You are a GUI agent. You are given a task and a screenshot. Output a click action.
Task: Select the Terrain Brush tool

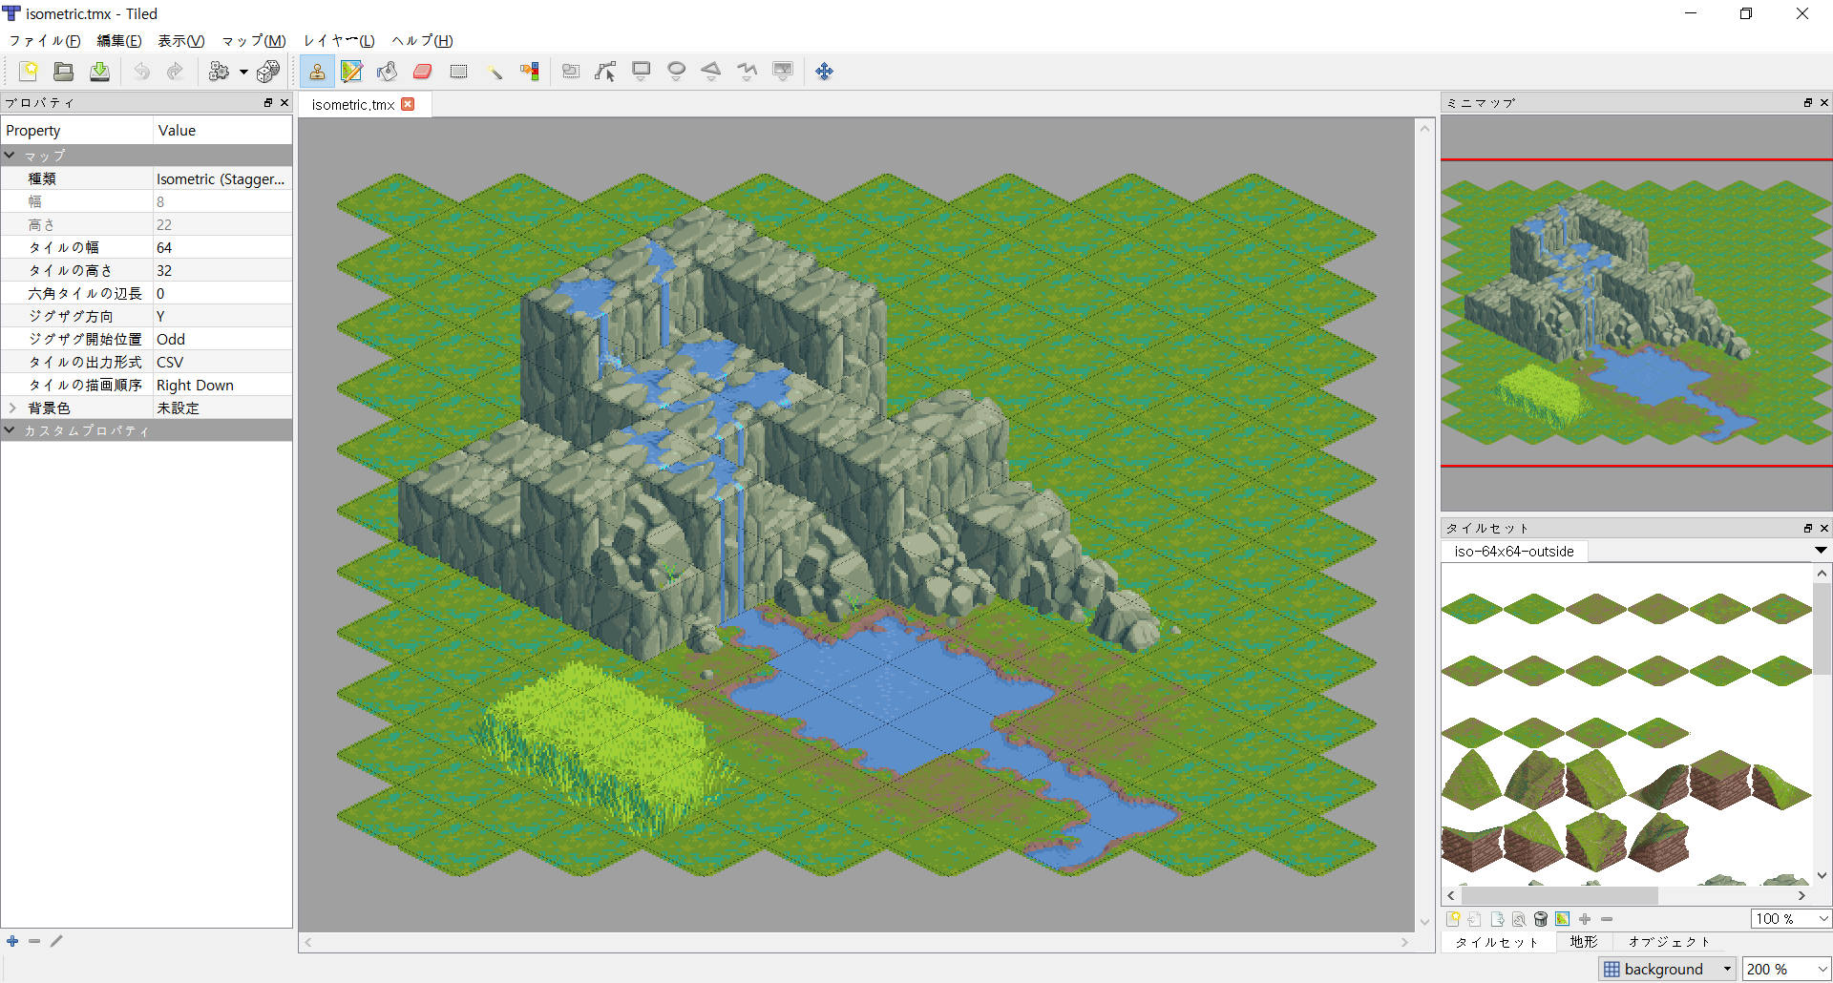(x=351, y=72)
